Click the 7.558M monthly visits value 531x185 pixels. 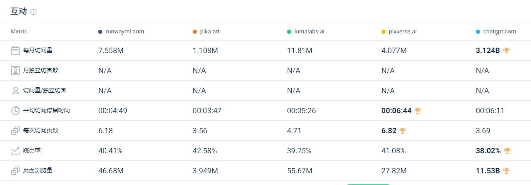(x=111, y=51)
